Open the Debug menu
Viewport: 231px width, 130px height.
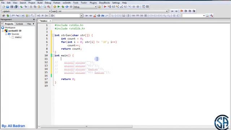pyautogui.click(x=48, y=3)
